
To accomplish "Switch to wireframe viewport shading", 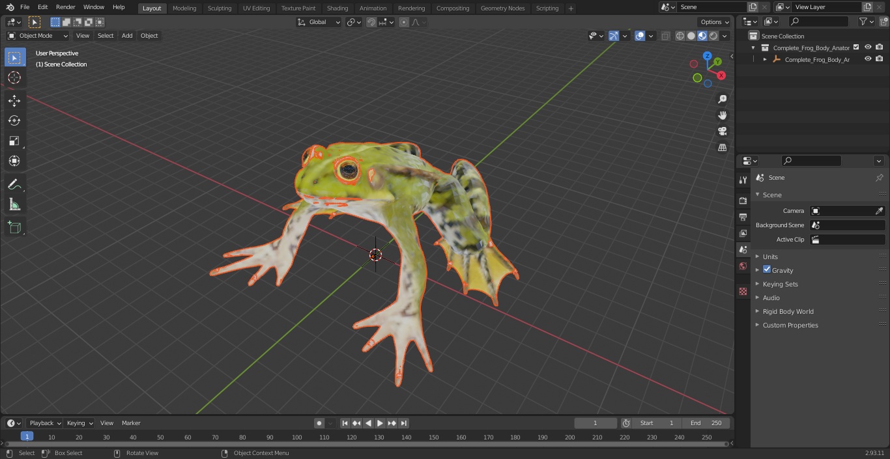I will pyautogui.click(x=680, y=36).
